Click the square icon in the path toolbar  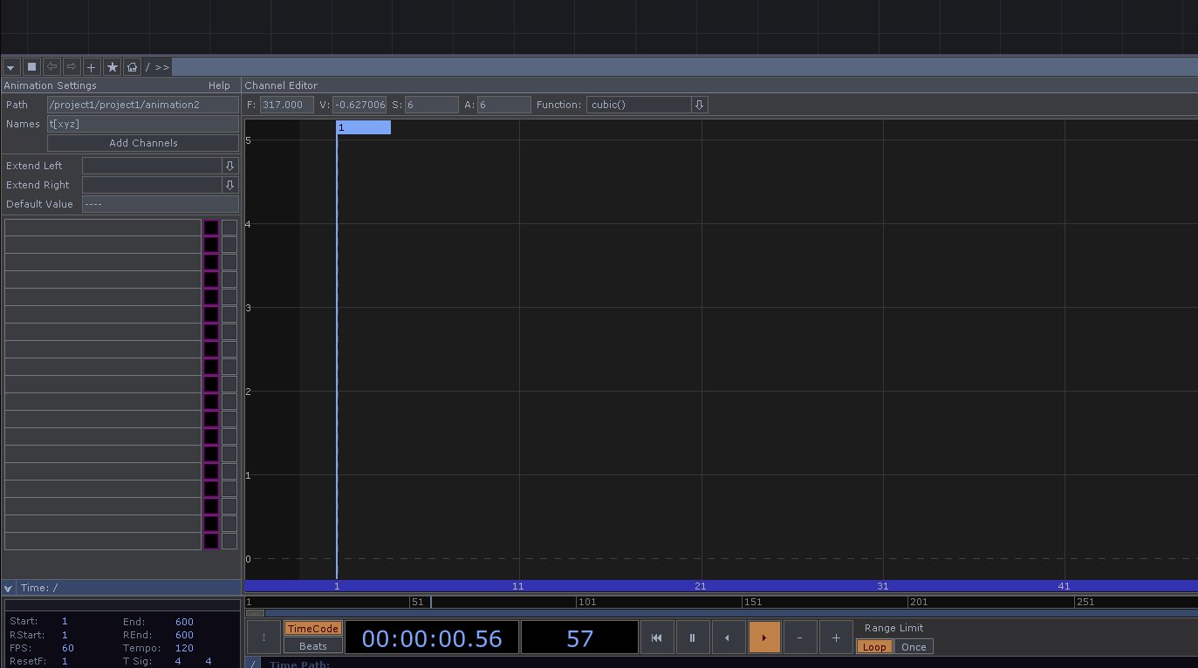31,67
